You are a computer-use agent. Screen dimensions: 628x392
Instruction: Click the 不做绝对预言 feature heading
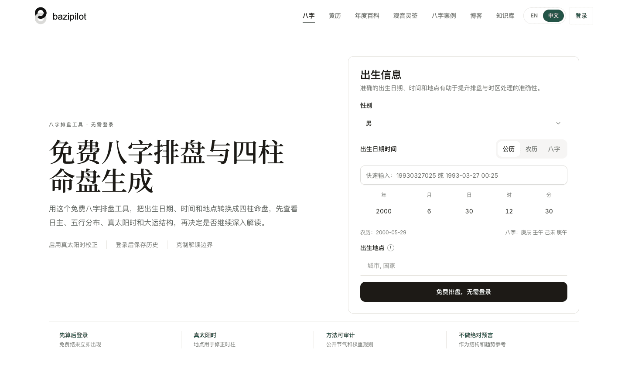click(x=476, y=335)
